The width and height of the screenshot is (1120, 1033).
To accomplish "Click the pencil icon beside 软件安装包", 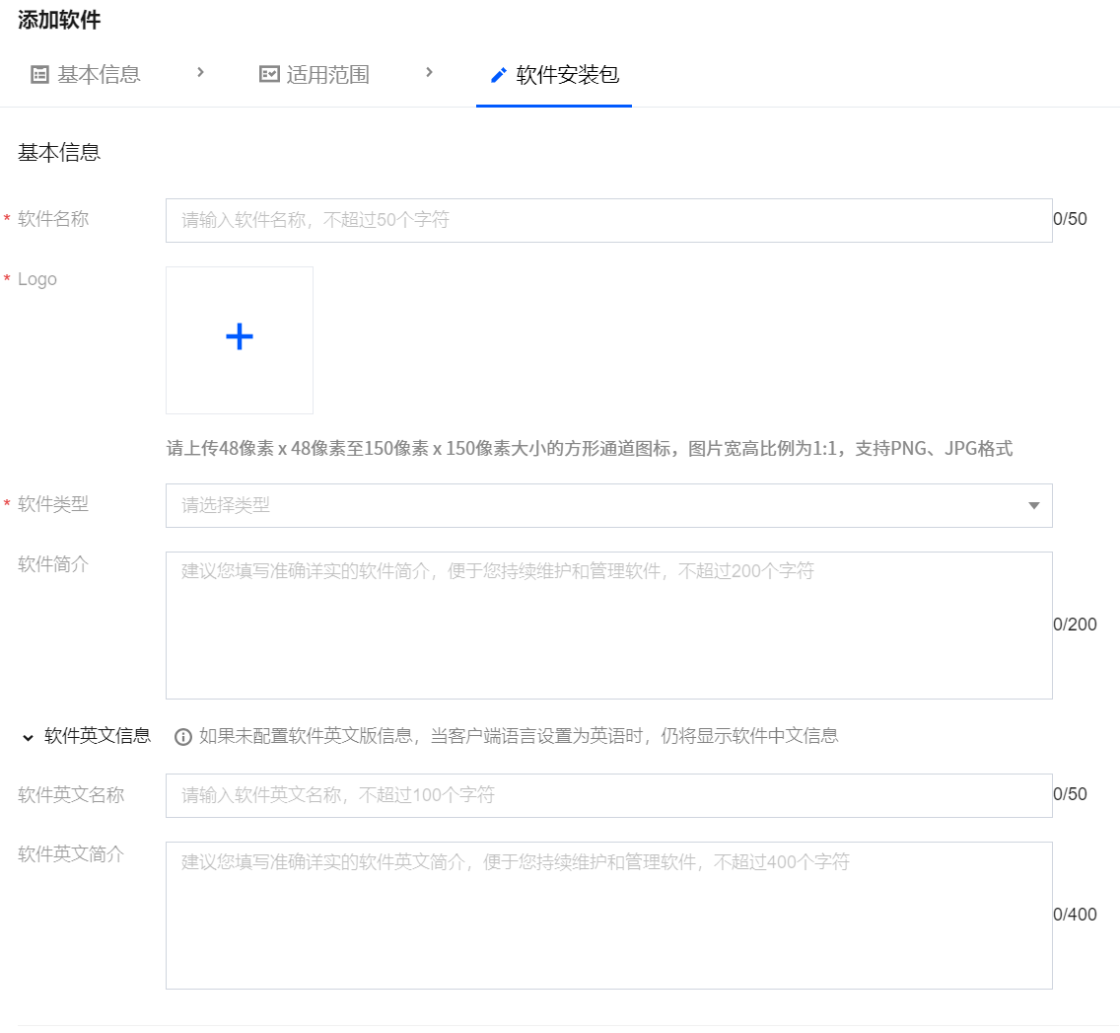I will coord(499,75).
